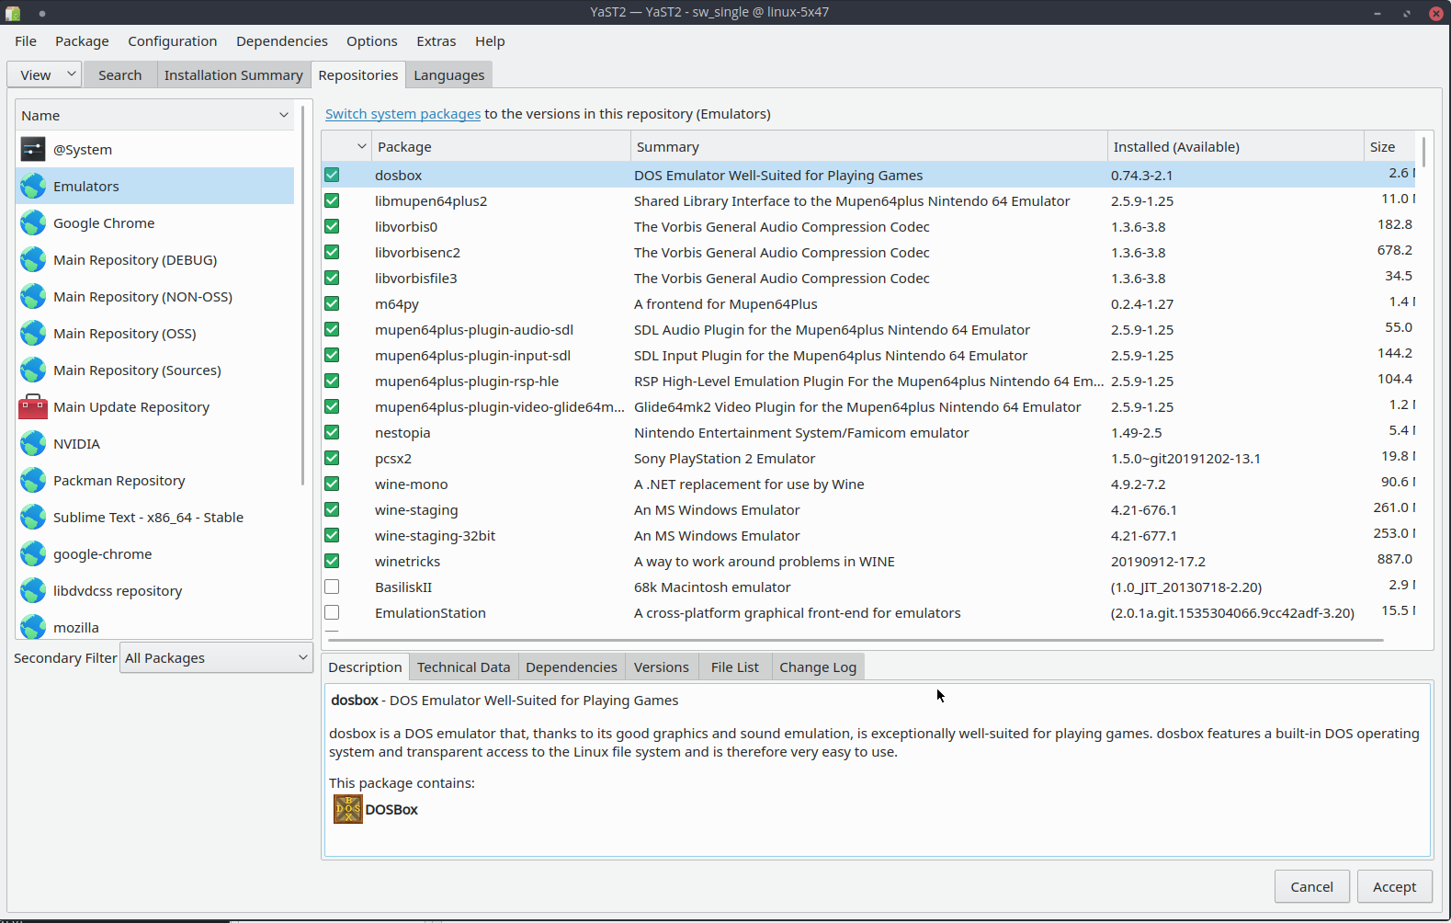Open the File List tab

coord(735,667)
